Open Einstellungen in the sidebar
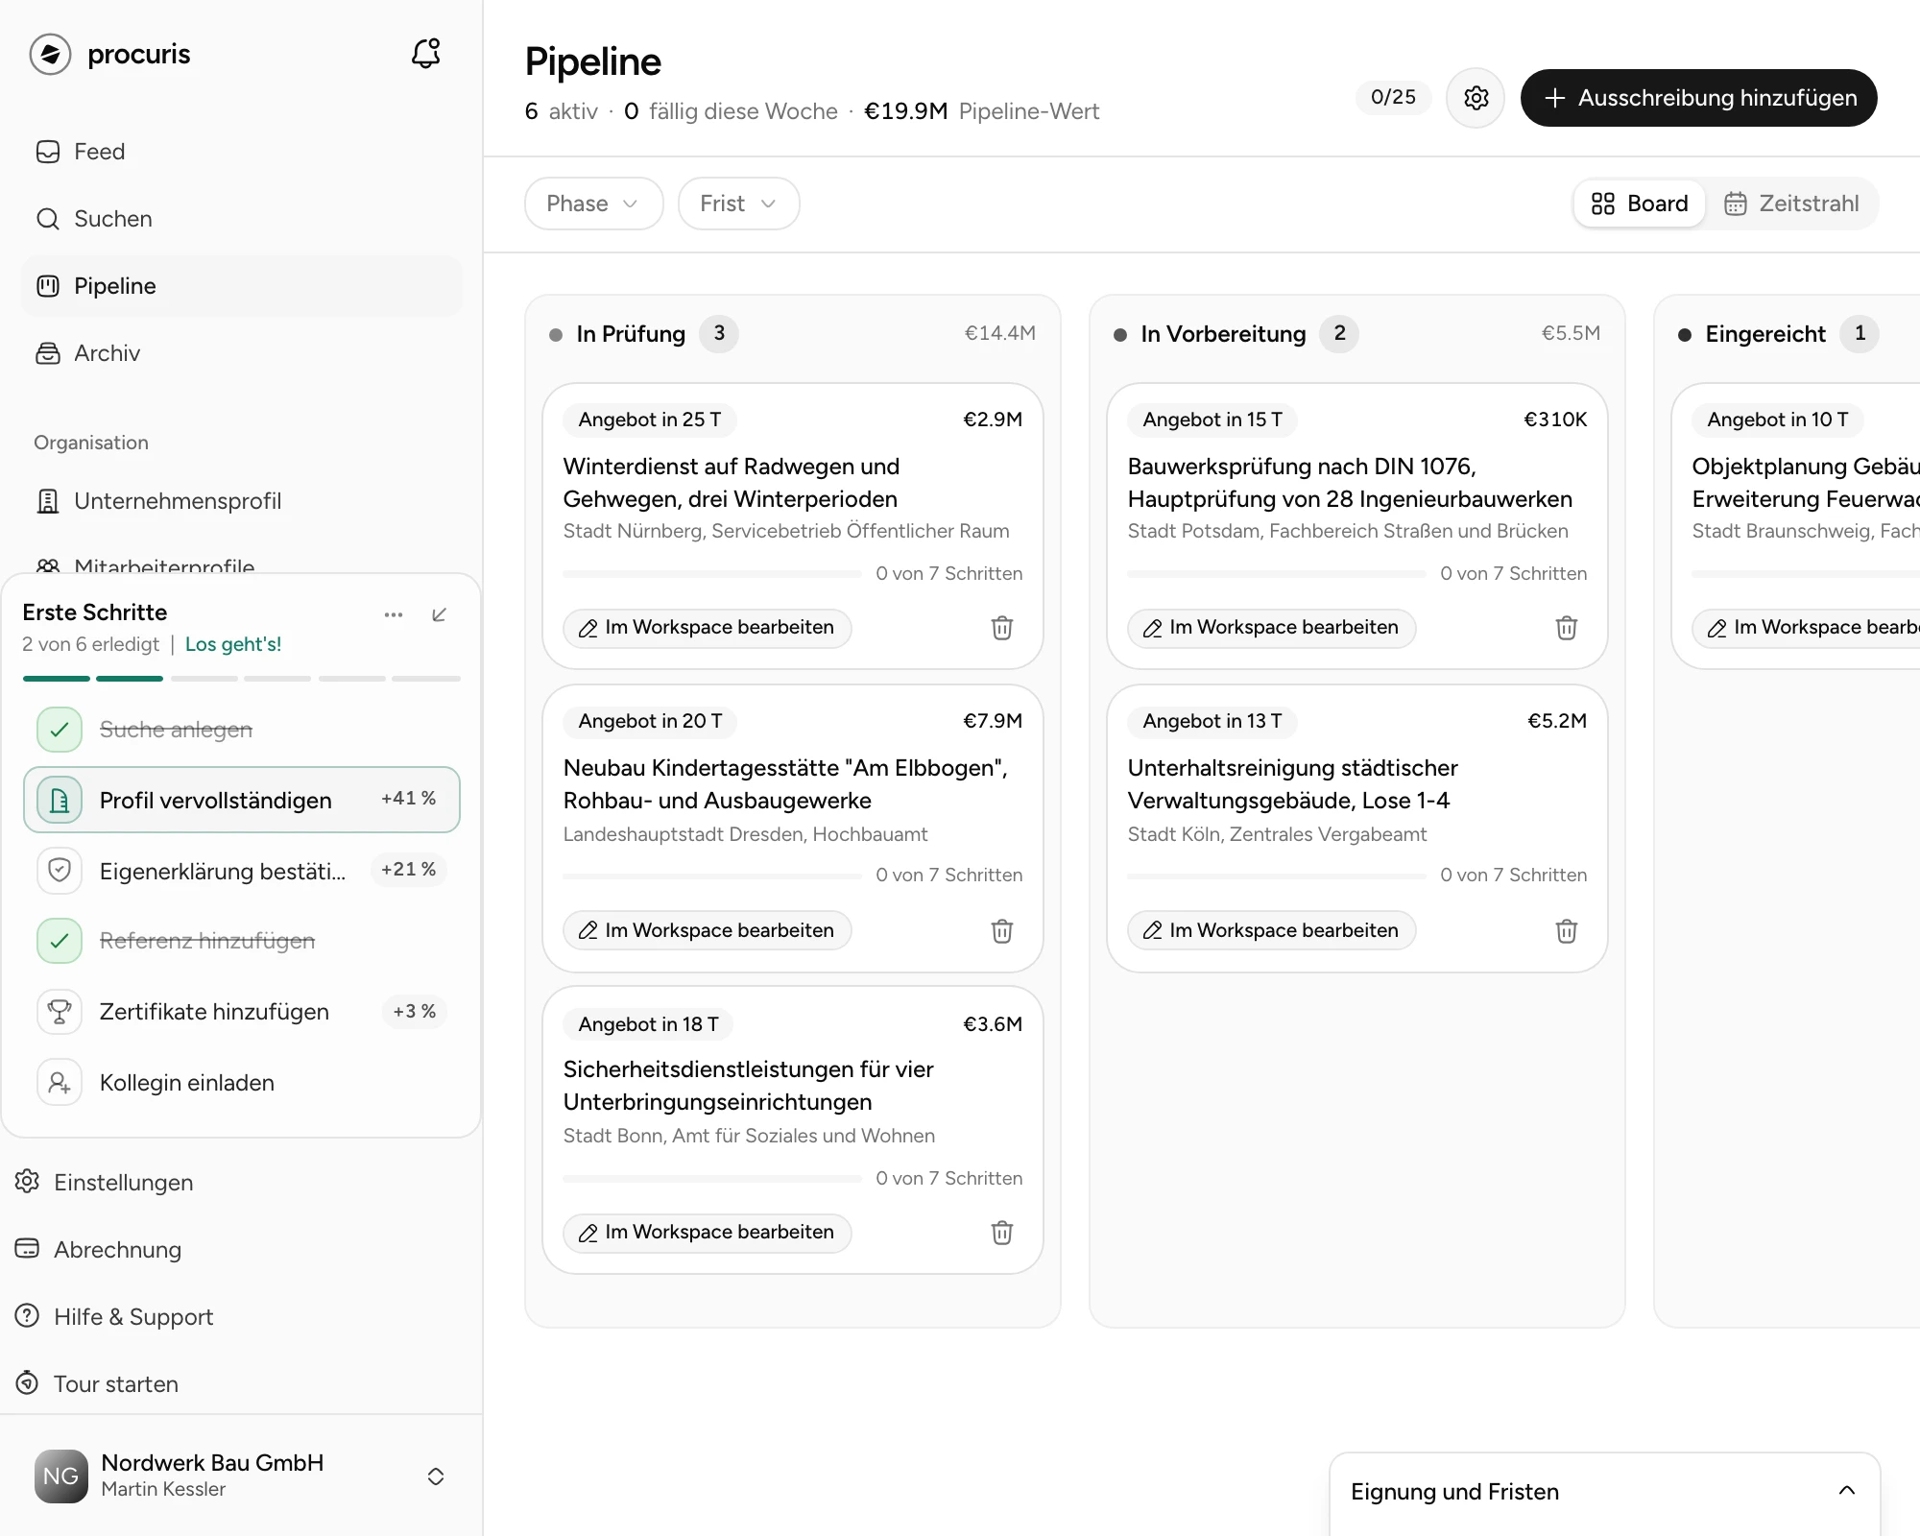 click(242, 1182)
